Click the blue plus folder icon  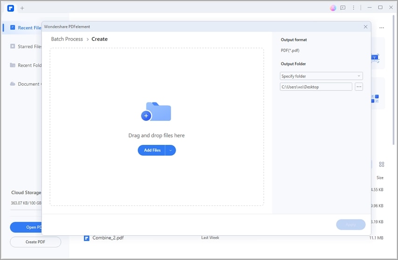156,112
